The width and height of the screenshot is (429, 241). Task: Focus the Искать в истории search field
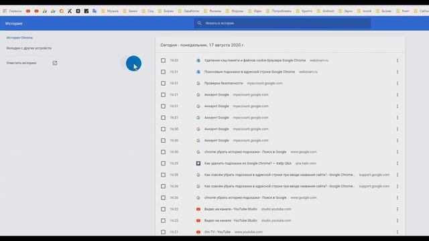point(282,23)
